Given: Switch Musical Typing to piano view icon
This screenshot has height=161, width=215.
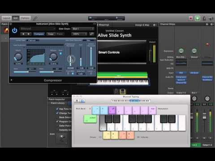Looking at the screenshot, I should 77,101.
